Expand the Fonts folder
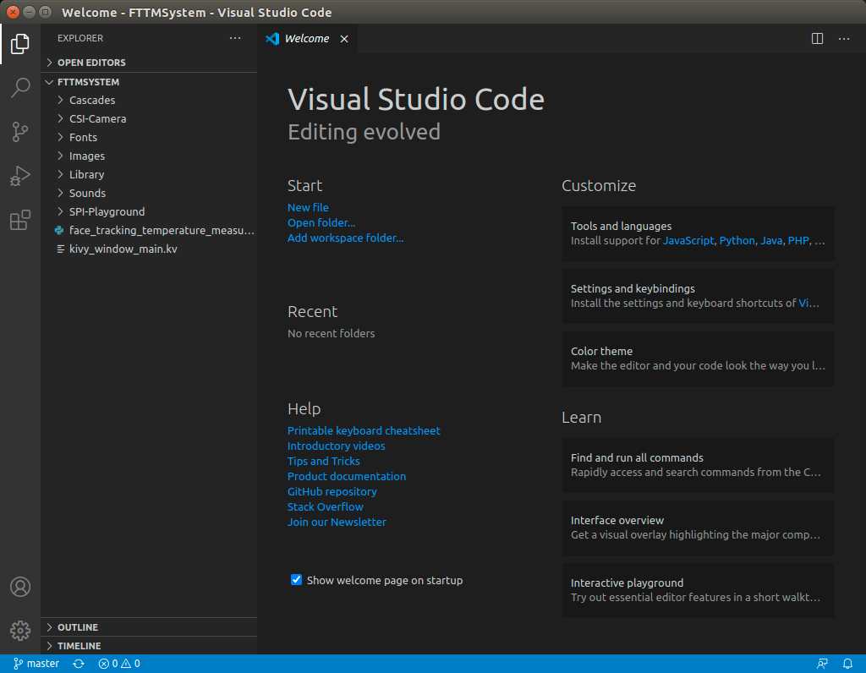The height and width of the screenshot is (673, 866). (x=149, y=138)
